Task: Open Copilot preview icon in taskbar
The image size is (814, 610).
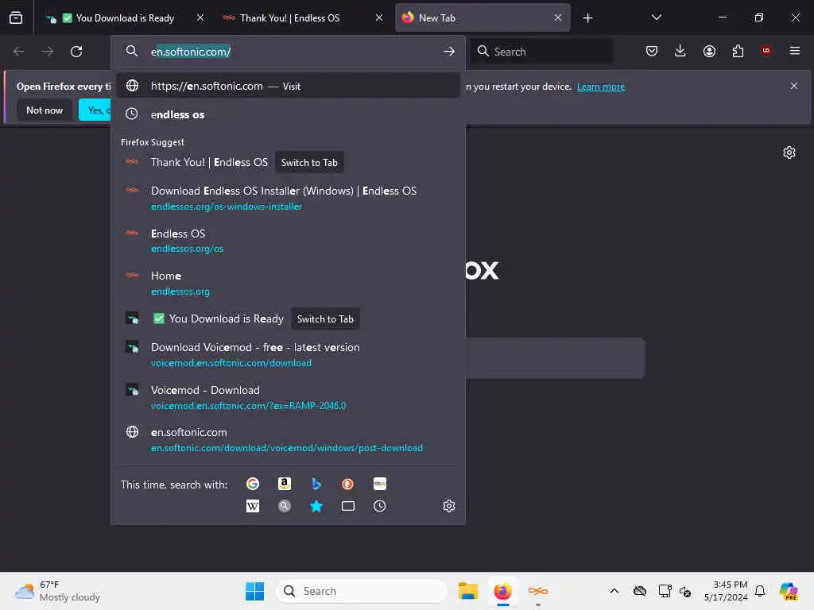Action: pos(789,591)
